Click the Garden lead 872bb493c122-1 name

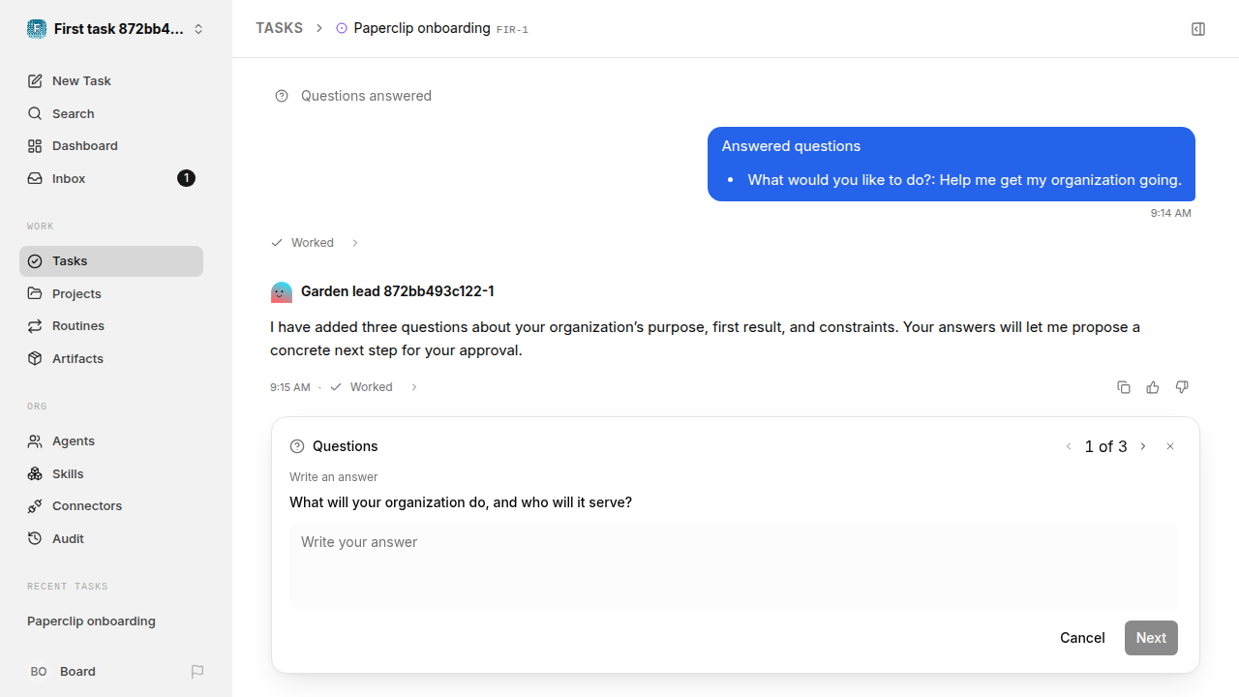tap(398, 291)
